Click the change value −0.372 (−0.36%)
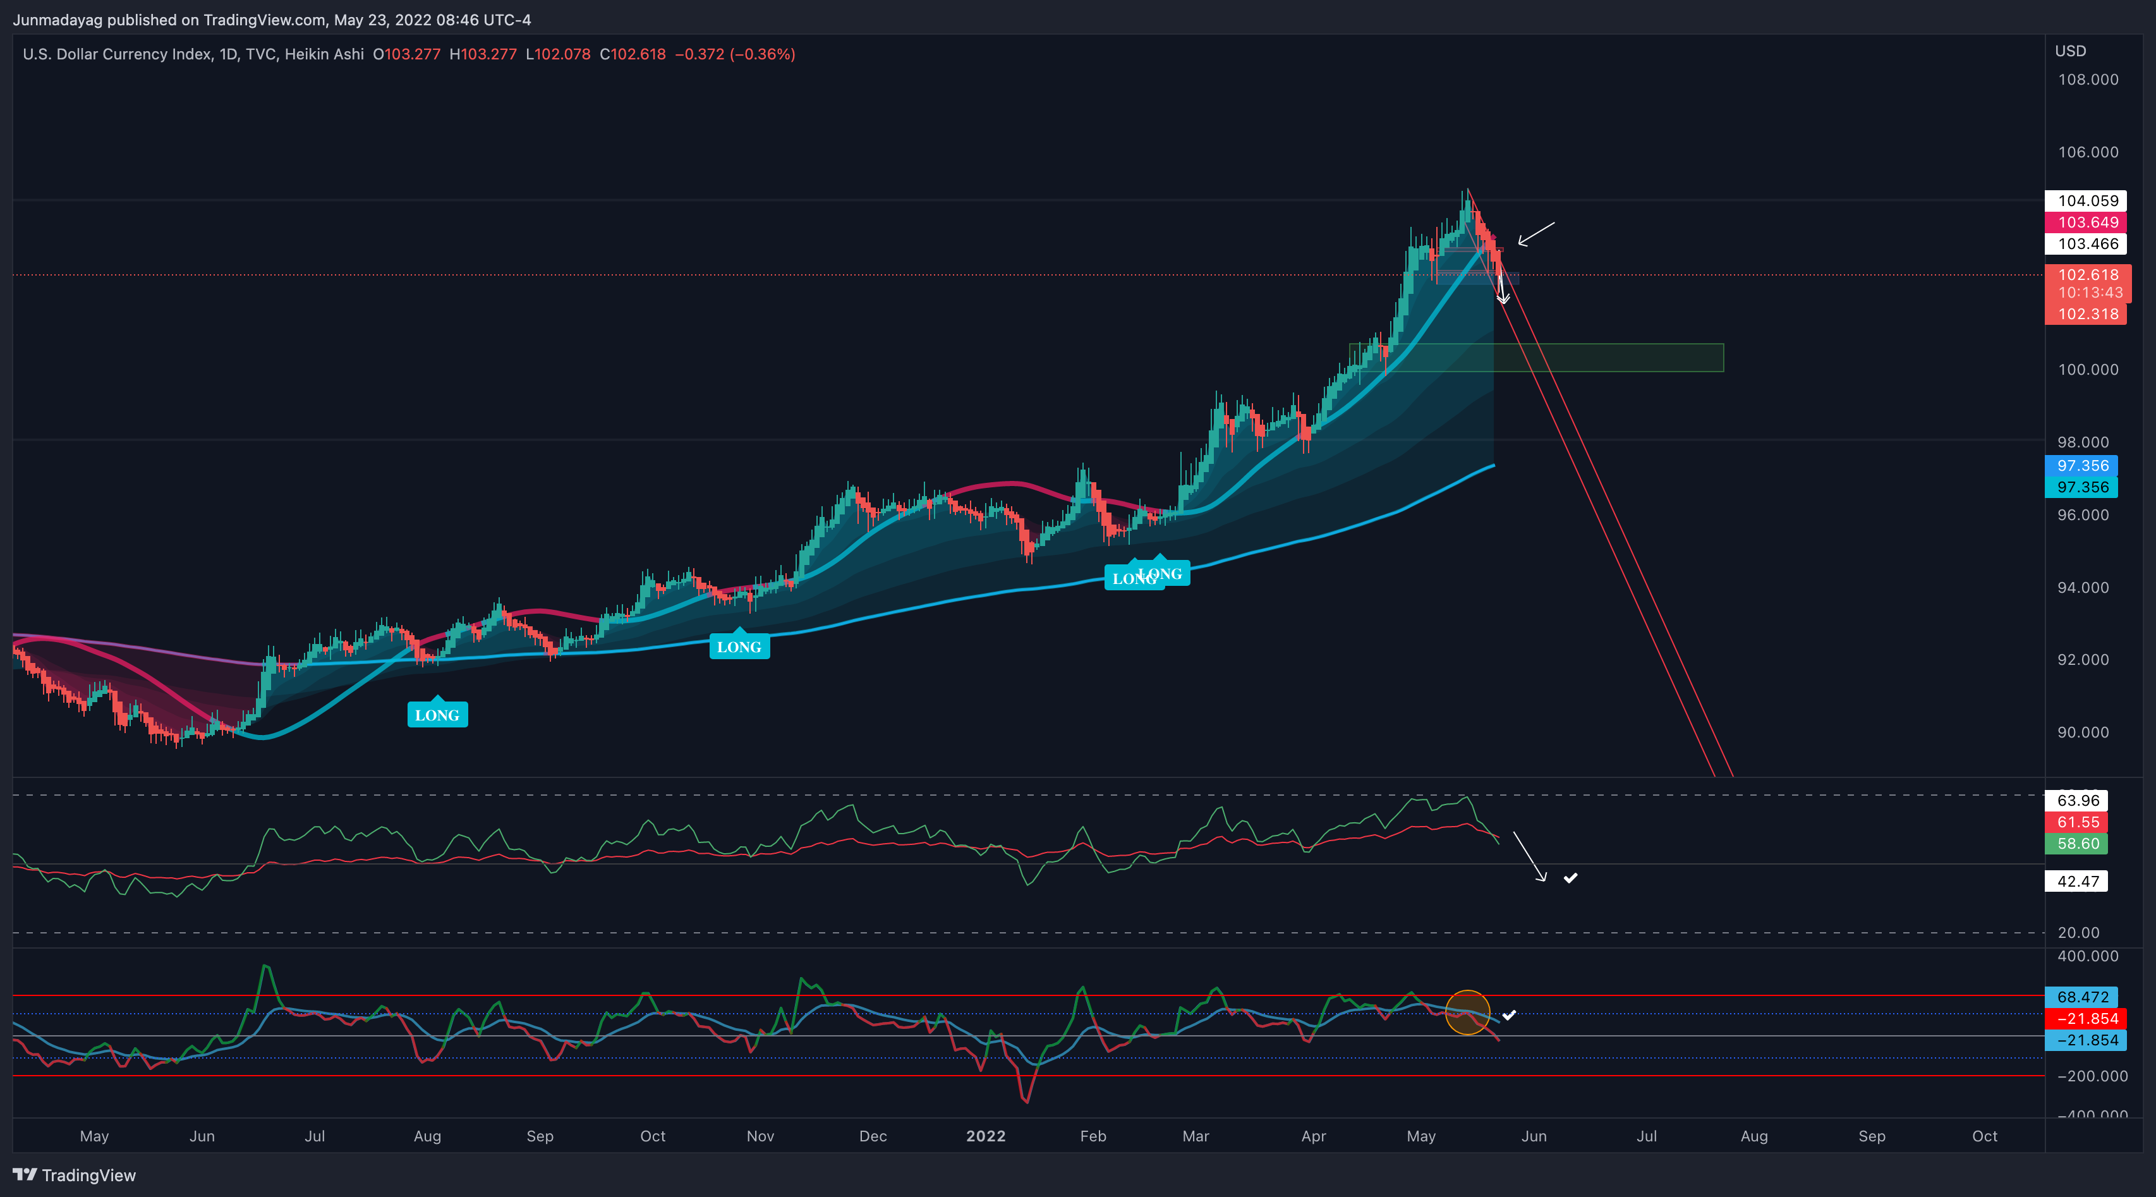Viewport: 2156px width, 1197px height. (735, 54)
